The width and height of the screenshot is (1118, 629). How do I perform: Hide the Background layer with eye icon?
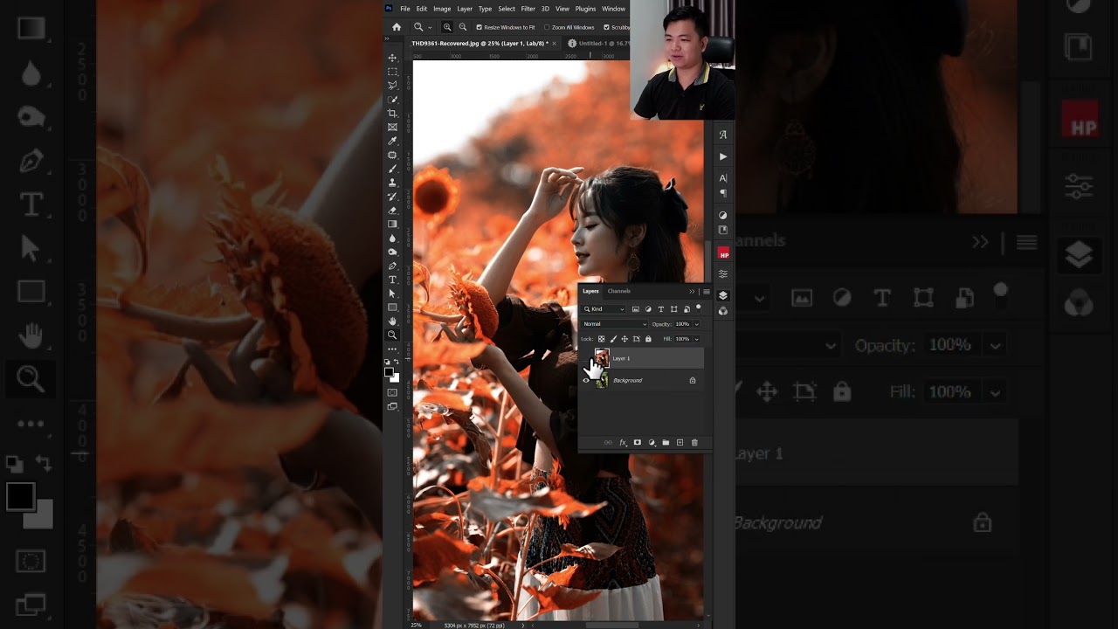586,380
